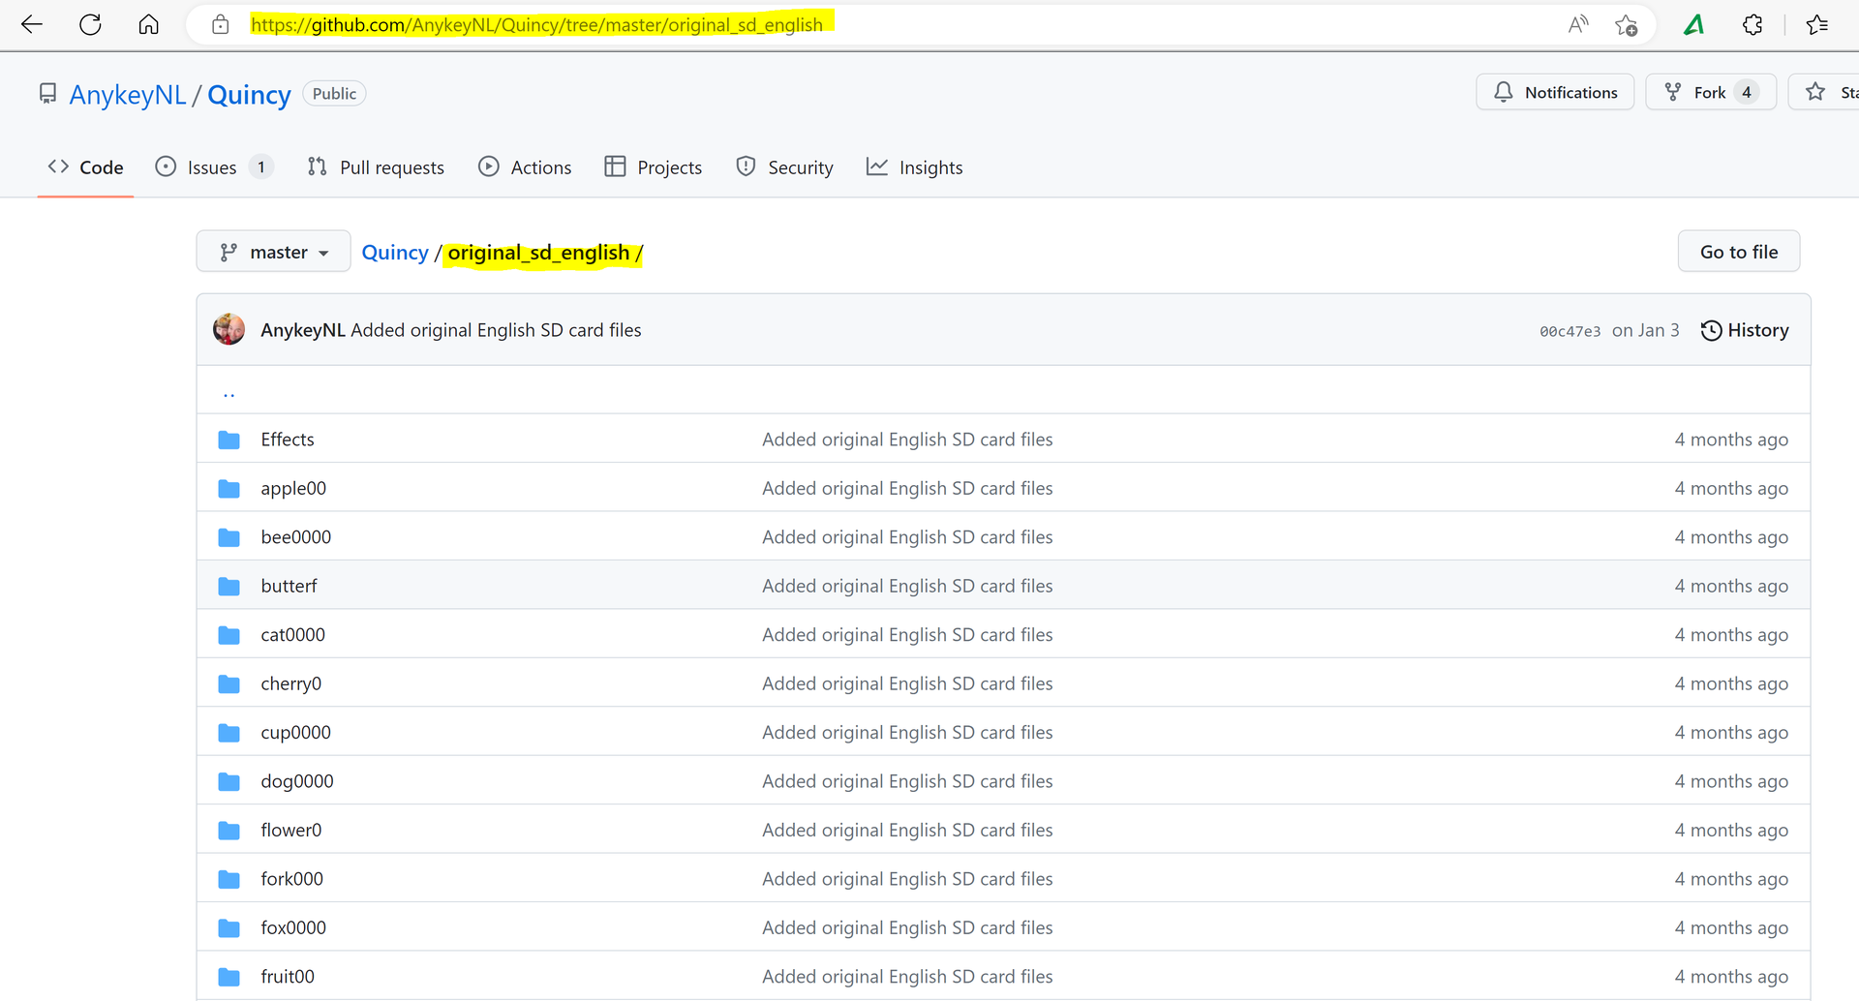1859x1001 pixels.
Task: Open the fork000 folder
Action: (x=292, y=879)
